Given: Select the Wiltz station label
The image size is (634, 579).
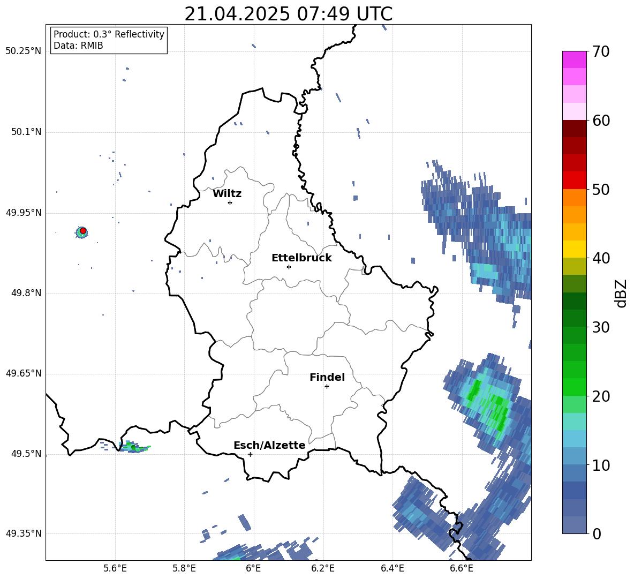Looking at the screenshot, I should click(227, 194).
